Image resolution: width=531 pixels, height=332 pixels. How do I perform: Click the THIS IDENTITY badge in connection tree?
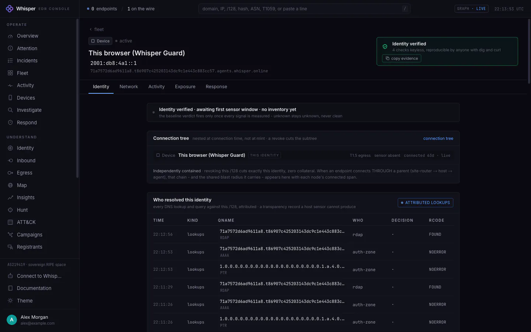point(264,155)
